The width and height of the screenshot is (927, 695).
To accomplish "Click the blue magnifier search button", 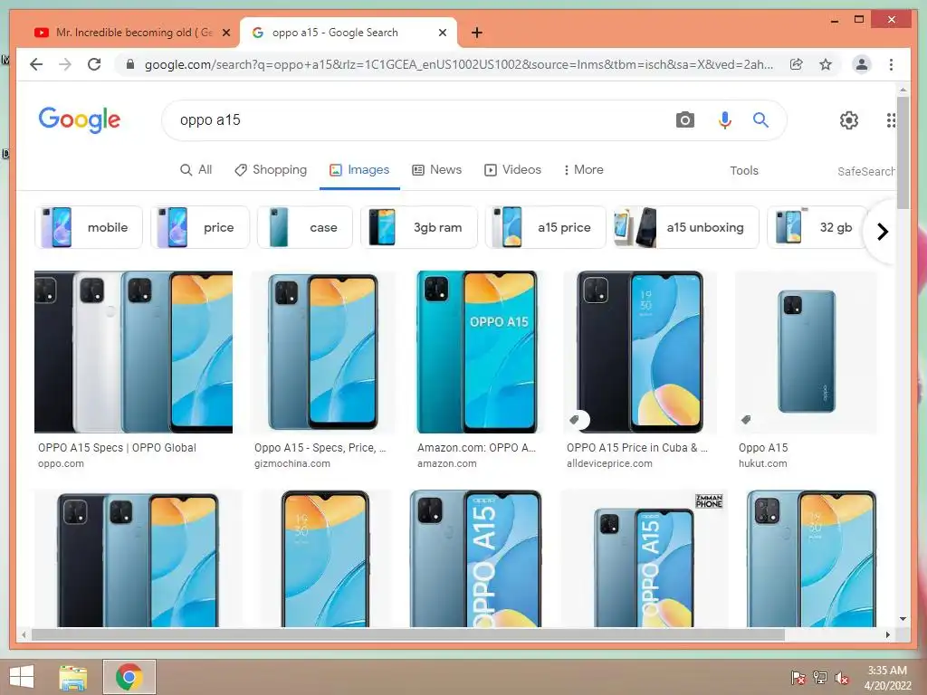I will tap(760, 120).
